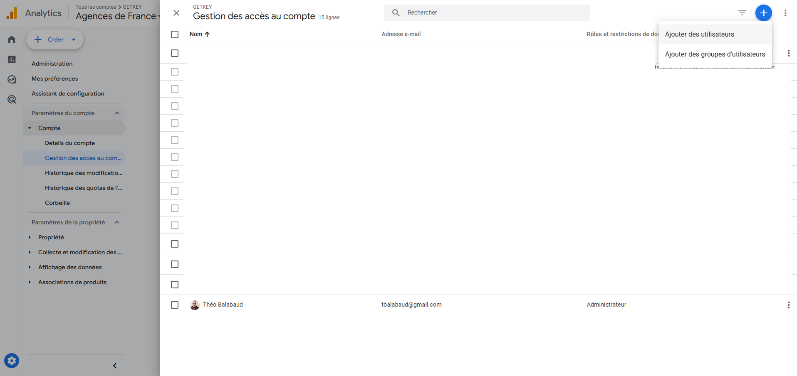
Task: Open the Explore icon in the sidebar
Action: coord(11,79)
